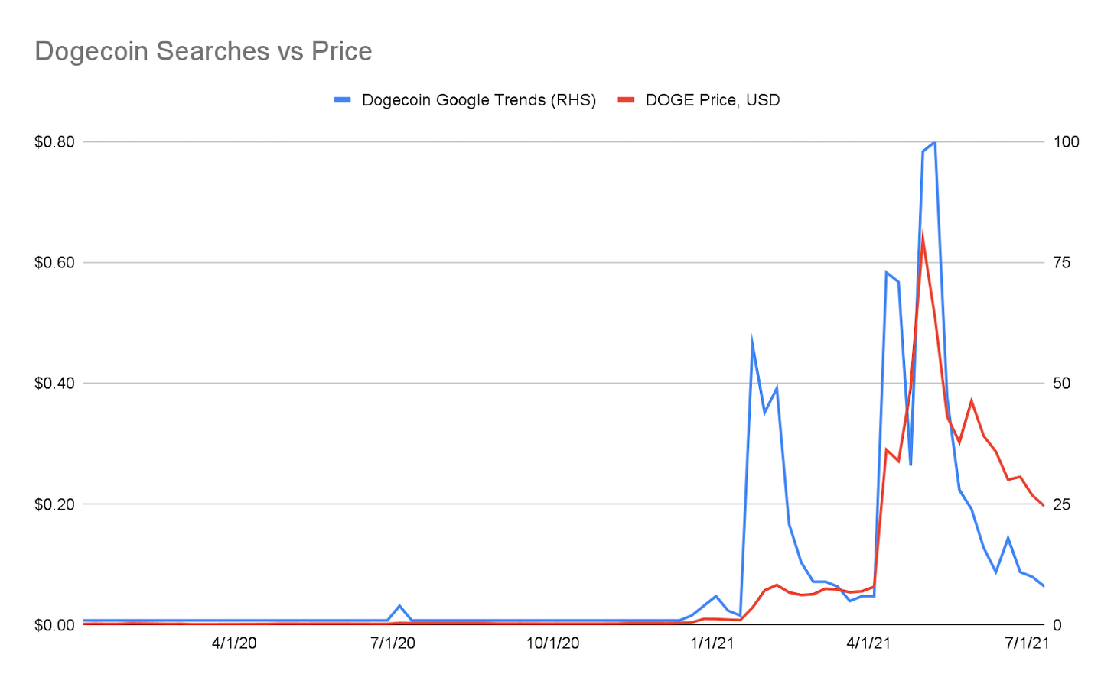Click the blue Google Trends legend swatch
Viewport: 1114px width, 687px height.
(342, 100)
